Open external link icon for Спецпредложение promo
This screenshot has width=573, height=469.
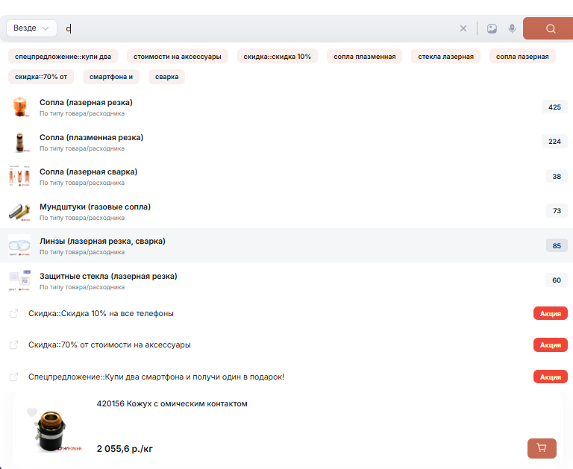click(13, 377)
